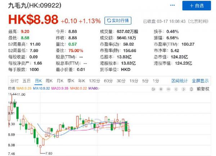Open 区间统计 range statistics
The image size is (216, 156).
(180, 81)
